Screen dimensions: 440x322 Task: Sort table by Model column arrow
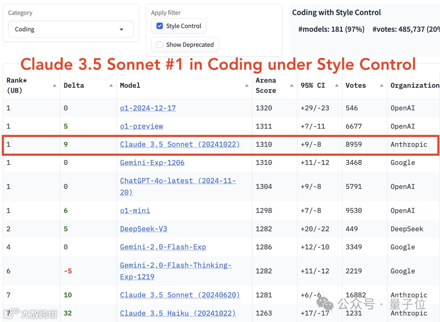[246, 85]
